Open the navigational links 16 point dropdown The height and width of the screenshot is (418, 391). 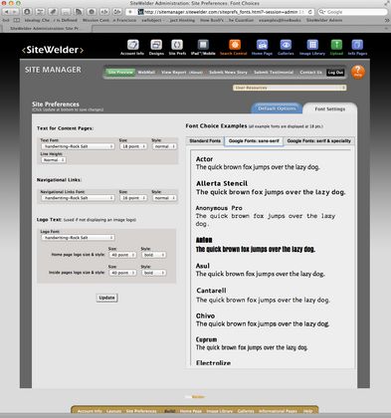(x=133, y=198)
